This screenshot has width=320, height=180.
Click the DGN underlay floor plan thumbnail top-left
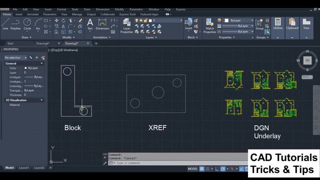click(234, 80)
